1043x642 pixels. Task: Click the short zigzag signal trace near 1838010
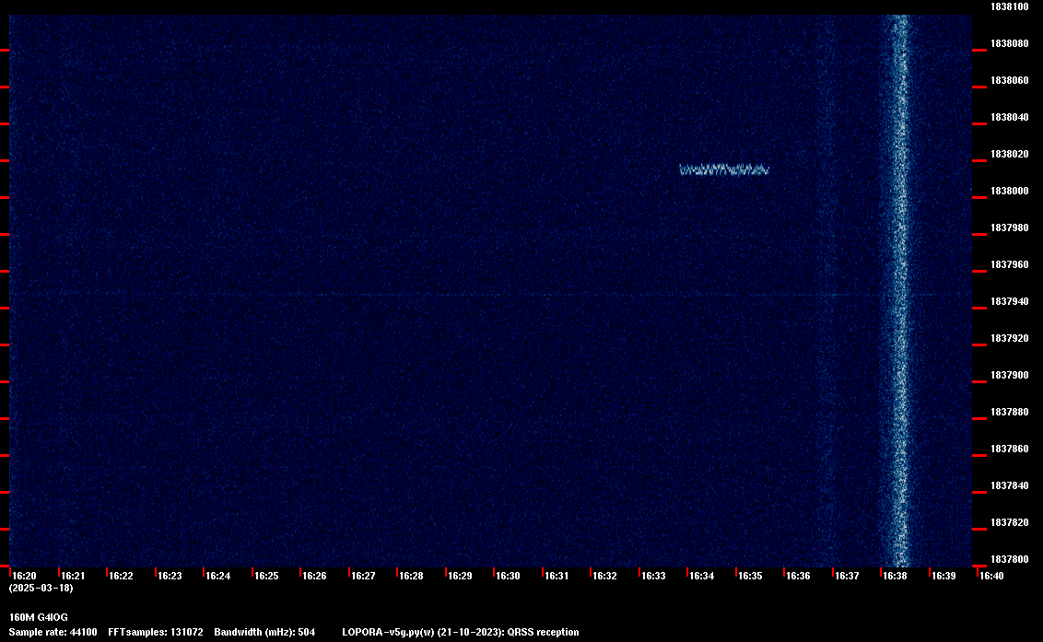click(x=724, y=169)
